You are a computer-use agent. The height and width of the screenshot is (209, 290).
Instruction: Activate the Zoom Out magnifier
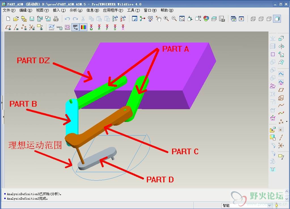click(174, 19)
